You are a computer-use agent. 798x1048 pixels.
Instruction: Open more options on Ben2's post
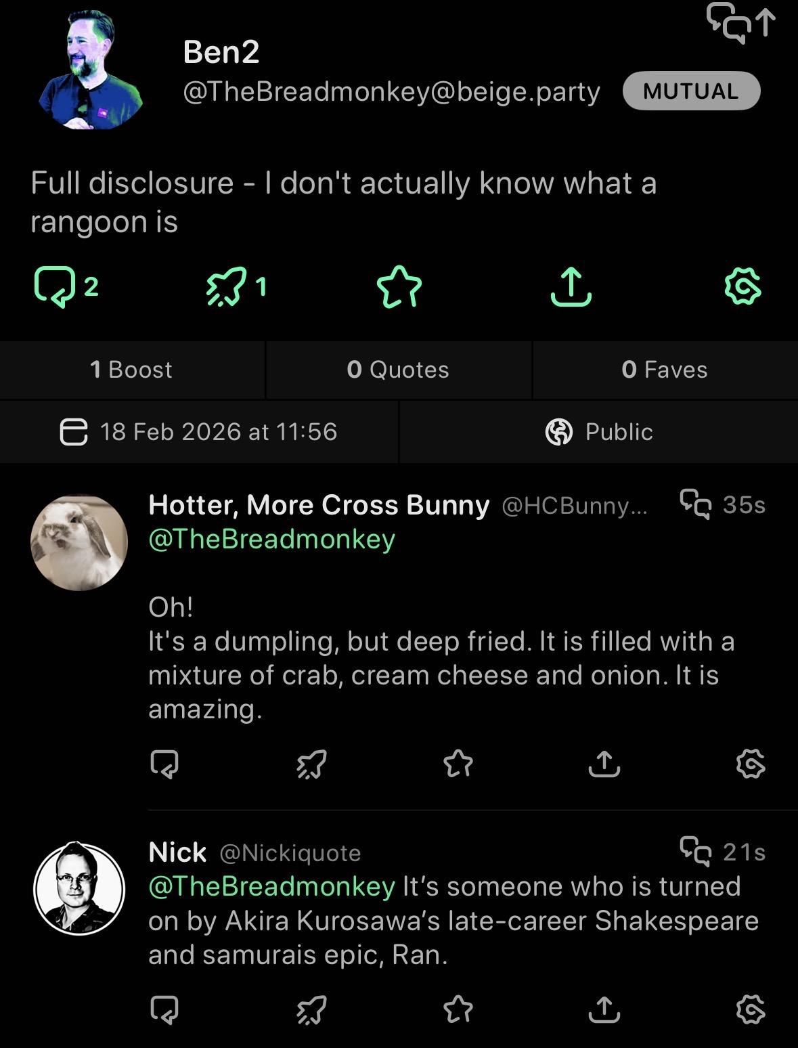[x=742, y=287]
